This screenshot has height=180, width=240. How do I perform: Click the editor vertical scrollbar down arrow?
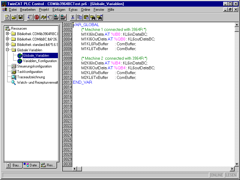click(x=237, y=164)
